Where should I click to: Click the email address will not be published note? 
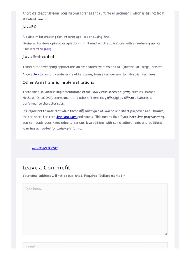coord(53,176)
